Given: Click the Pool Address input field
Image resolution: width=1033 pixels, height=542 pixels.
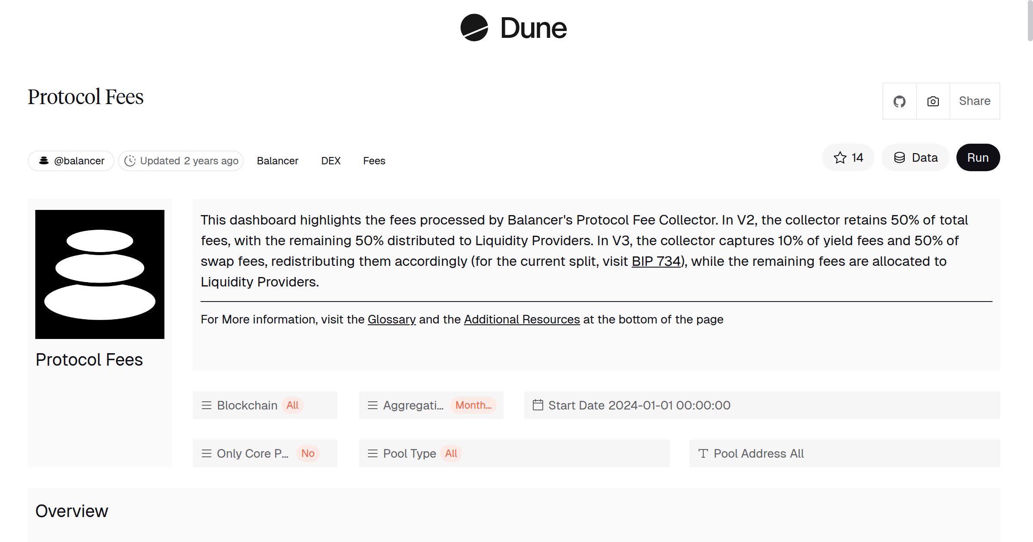Looking at the screenshot, I should (844, 453).
